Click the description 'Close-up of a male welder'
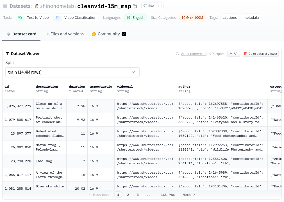The height and width of the screenshot is (202, 284). (x=50, y=106)
